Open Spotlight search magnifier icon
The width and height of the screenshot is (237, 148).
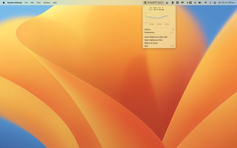(210, 3)
